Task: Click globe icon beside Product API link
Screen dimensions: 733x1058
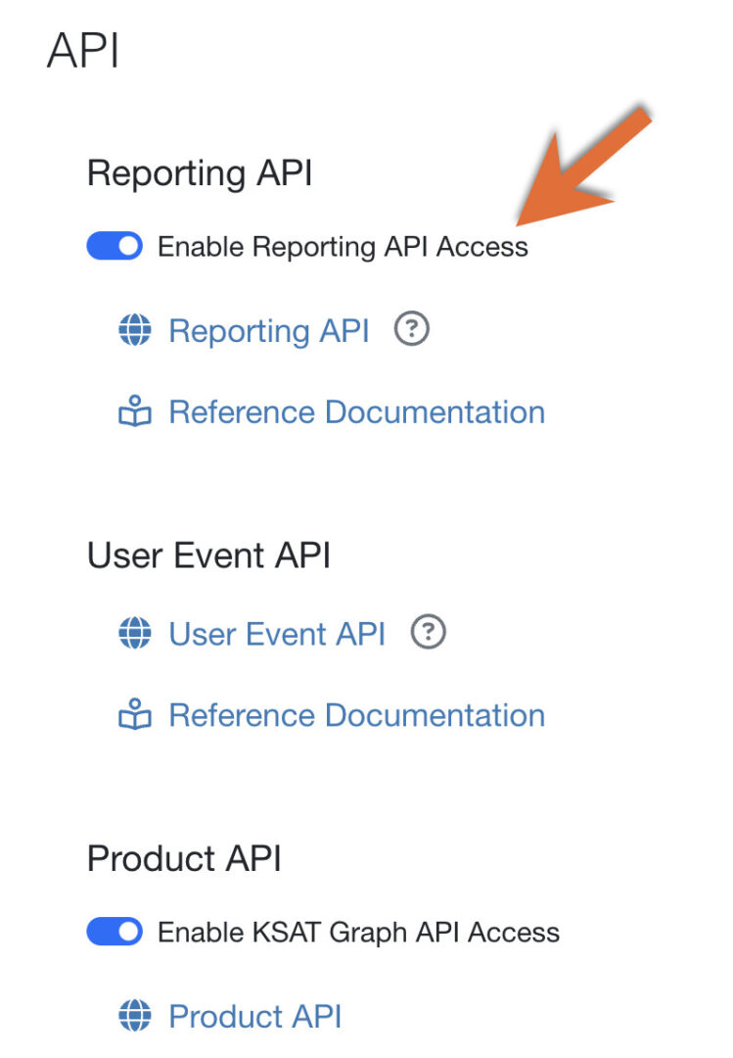Action: (x=135, y=1016)
